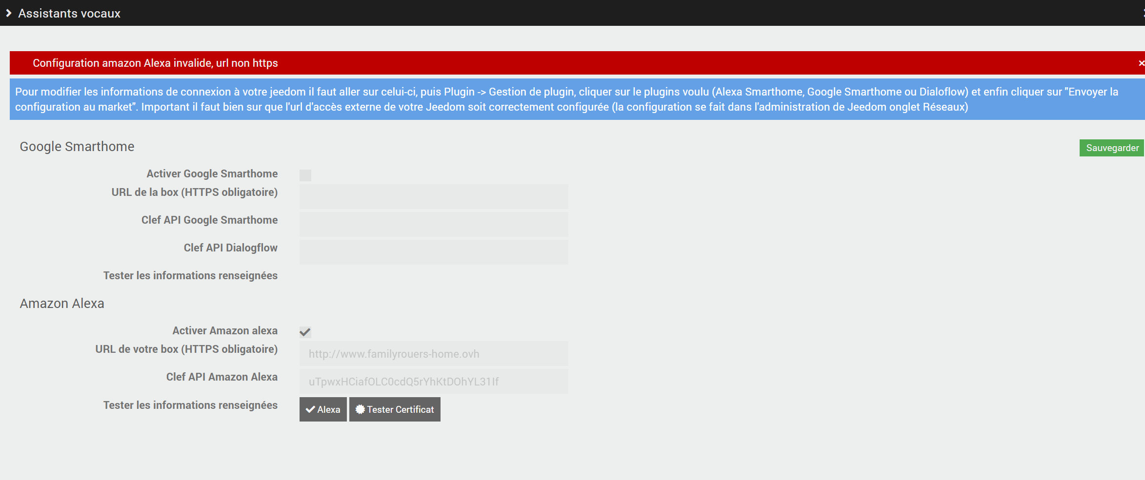The image size is (1145, 480).
Task: Click the Clef API Amazon Alexa field
Action: 434,382
